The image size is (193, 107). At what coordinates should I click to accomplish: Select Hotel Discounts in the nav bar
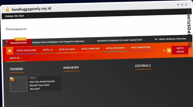(115, 48)
